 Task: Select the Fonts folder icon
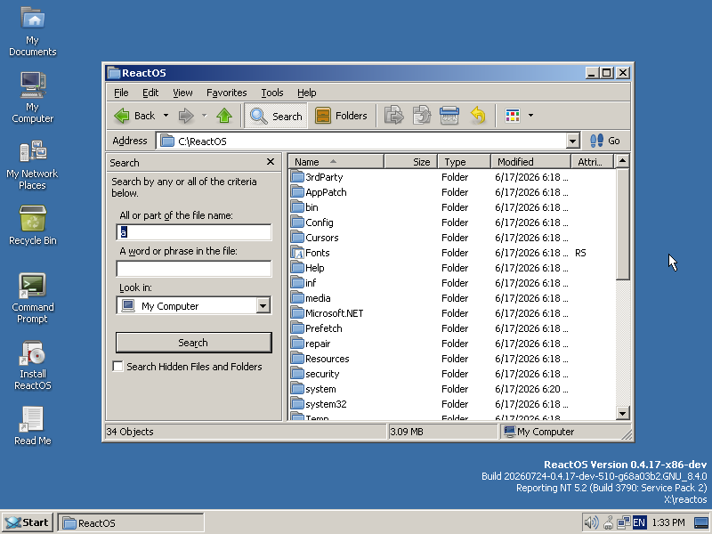297,253
